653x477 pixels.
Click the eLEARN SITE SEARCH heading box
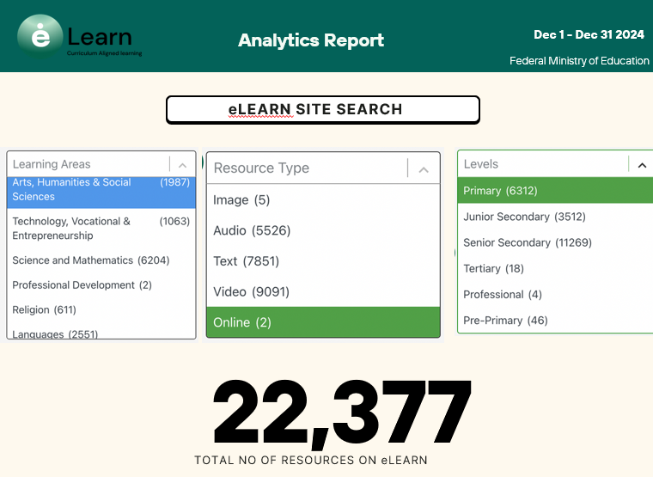[x=323, y=109]
